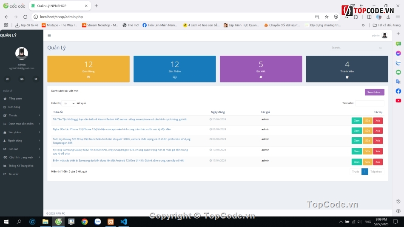Viewport: 404px width, 227px height.
Task: Sort table by Tiêu đề column
Action: 58,112
